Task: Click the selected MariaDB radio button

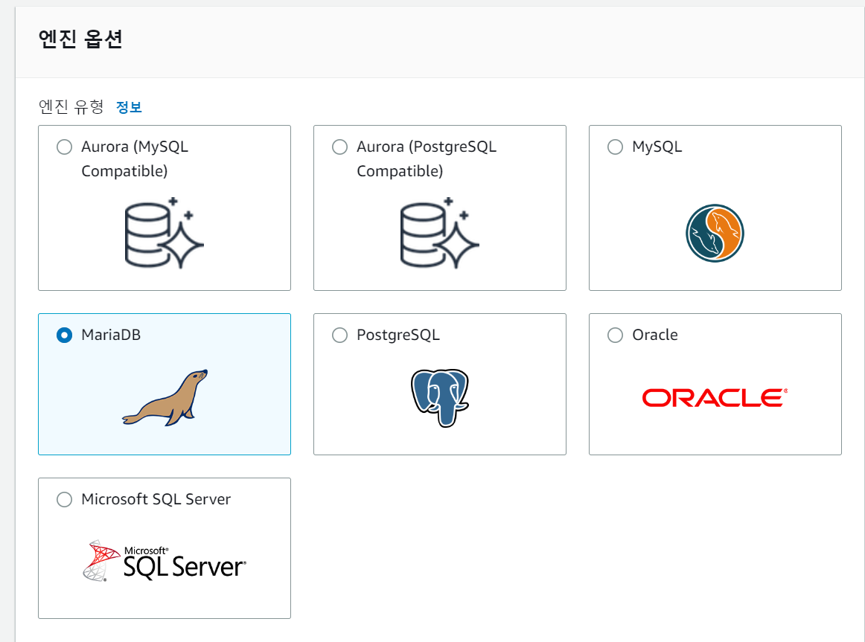Action: point(65,335)
